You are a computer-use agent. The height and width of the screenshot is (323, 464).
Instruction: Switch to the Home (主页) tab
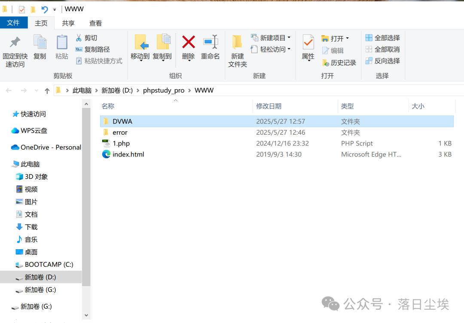(x=41, y=23)
